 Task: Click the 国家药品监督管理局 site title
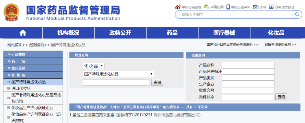73,10
